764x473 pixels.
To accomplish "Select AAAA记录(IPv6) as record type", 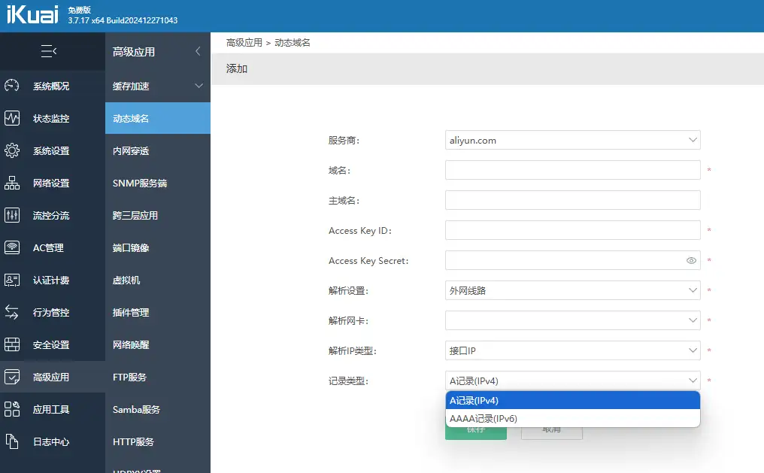I will pos(573,418).
